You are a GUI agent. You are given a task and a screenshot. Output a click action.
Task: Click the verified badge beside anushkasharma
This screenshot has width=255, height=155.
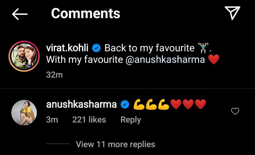point(125,105)
